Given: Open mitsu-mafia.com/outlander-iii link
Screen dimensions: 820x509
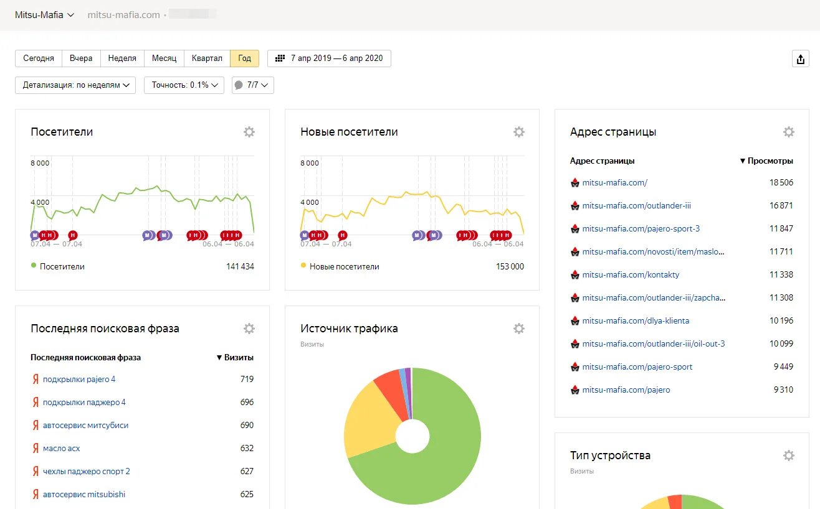Looking at the screenshot, I should tap(637, 205).
